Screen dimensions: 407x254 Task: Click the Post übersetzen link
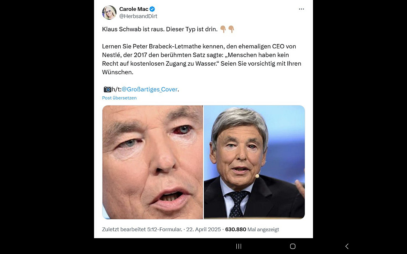(119, 98)
